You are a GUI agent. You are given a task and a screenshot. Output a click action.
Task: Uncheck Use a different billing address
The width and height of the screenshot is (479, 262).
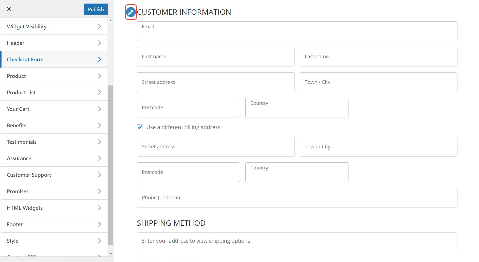tap(140, 127)
